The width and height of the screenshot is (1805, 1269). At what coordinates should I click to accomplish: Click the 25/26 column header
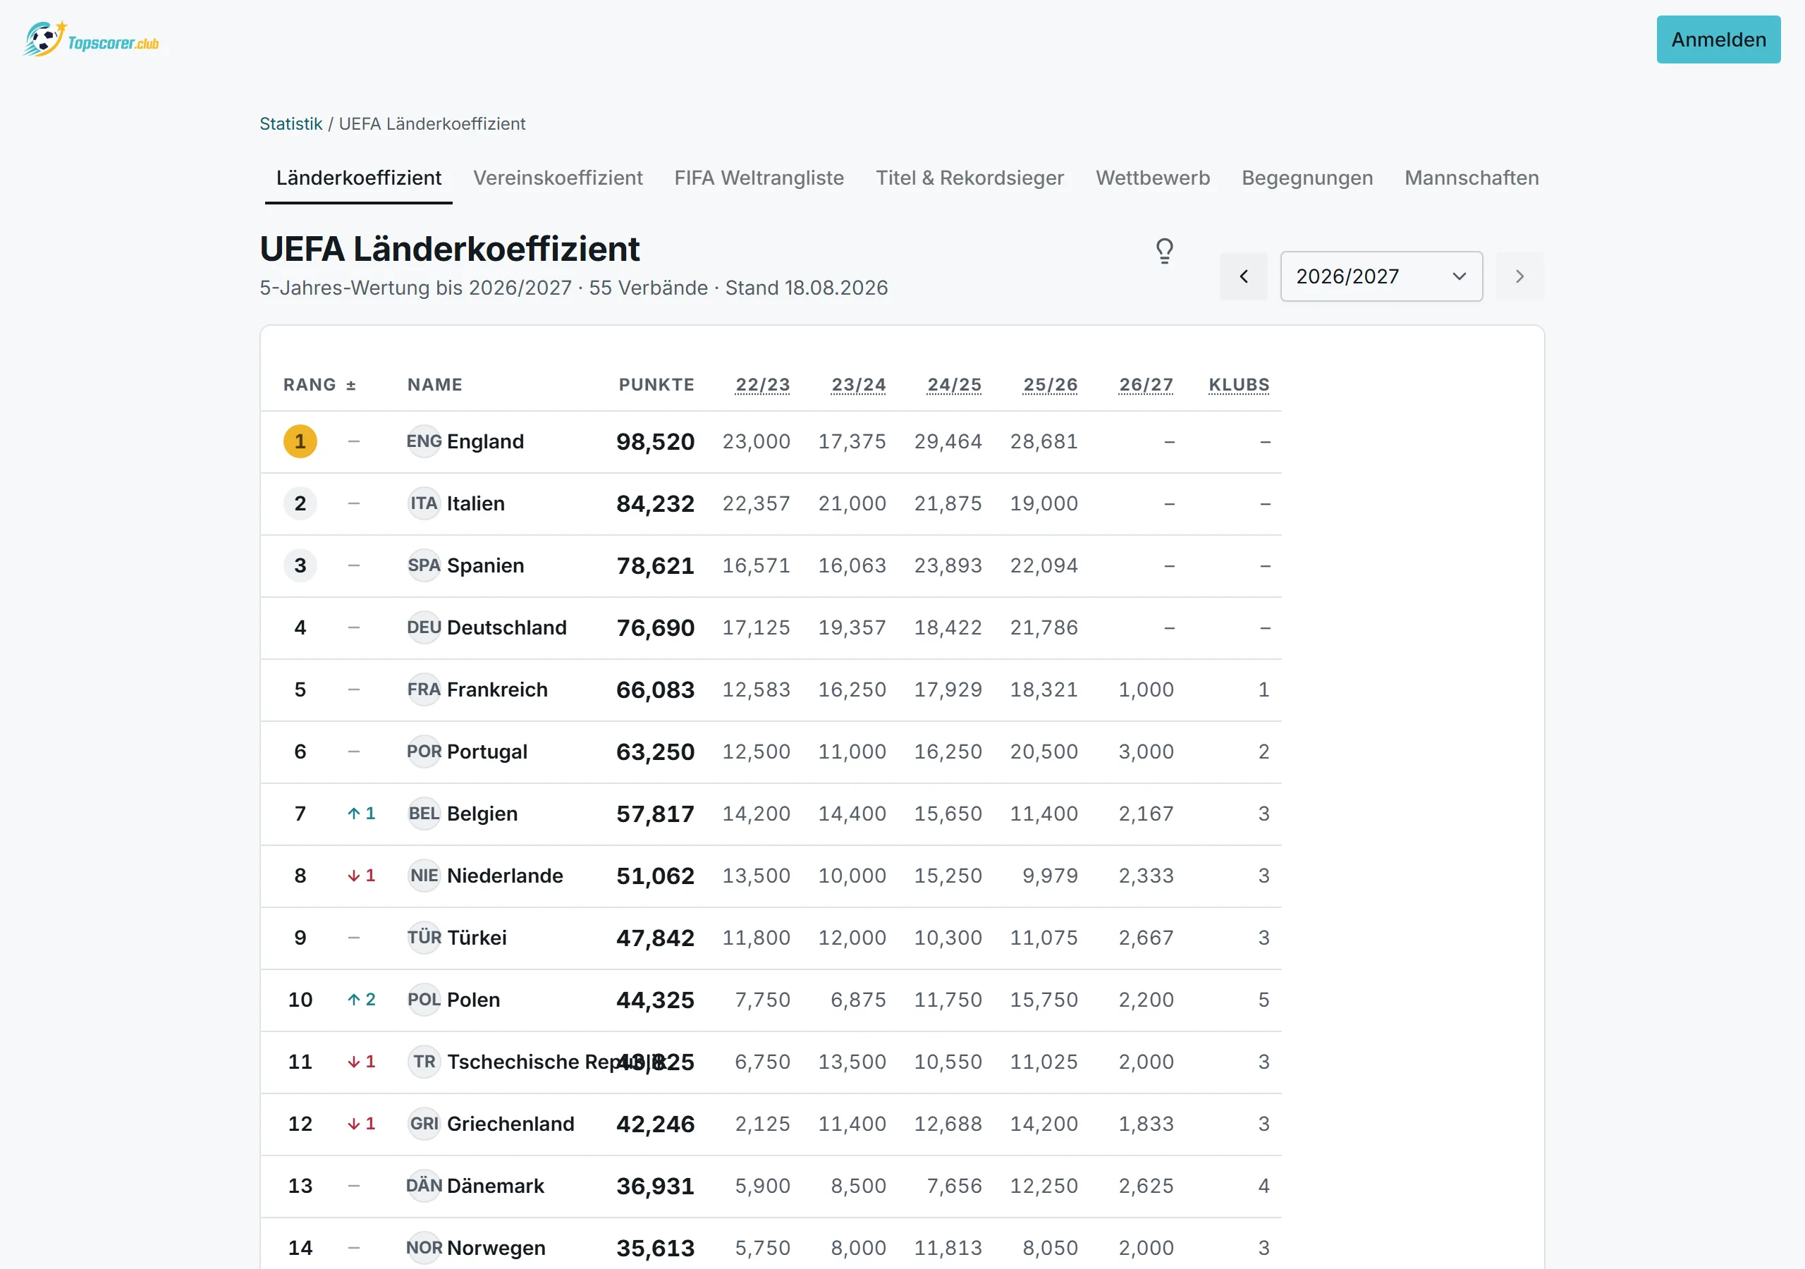pos(1050,384)
